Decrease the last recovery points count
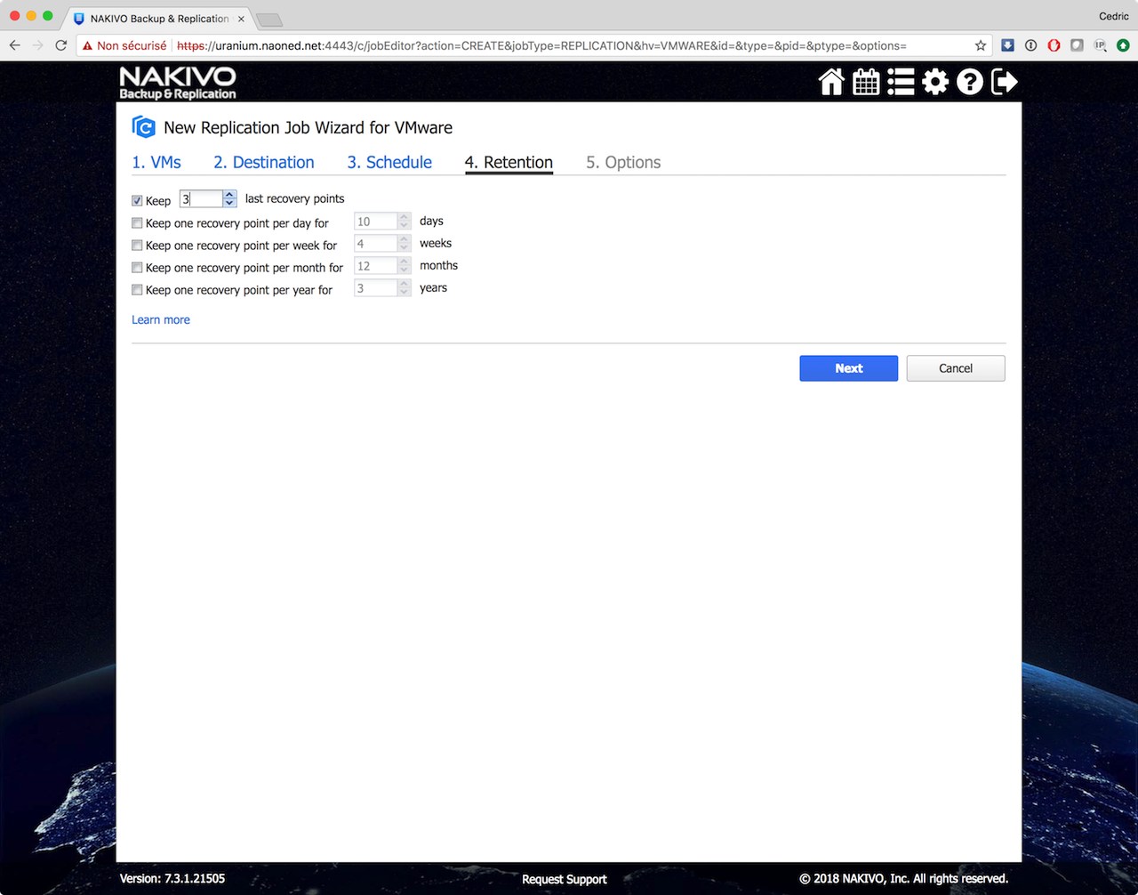 click(x=229, y=204)
